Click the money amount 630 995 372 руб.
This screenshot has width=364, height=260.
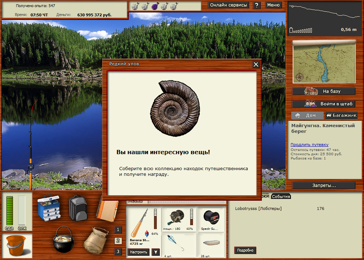pos(94,15)
